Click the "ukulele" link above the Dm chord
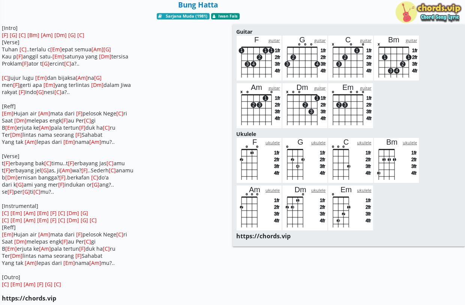Screen dimensions: 465x305 (318, 190)
